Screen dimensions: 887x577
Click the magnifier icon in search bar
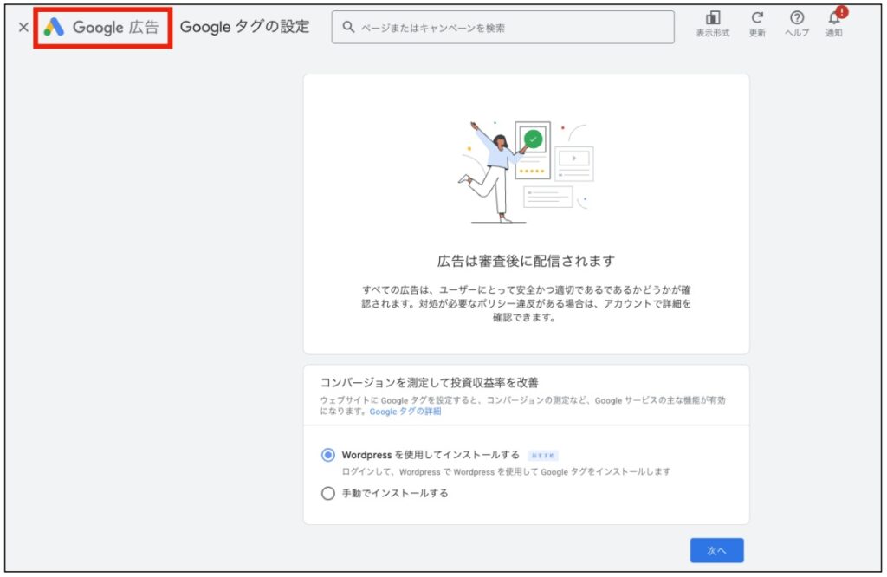click(x=348, y=27)
